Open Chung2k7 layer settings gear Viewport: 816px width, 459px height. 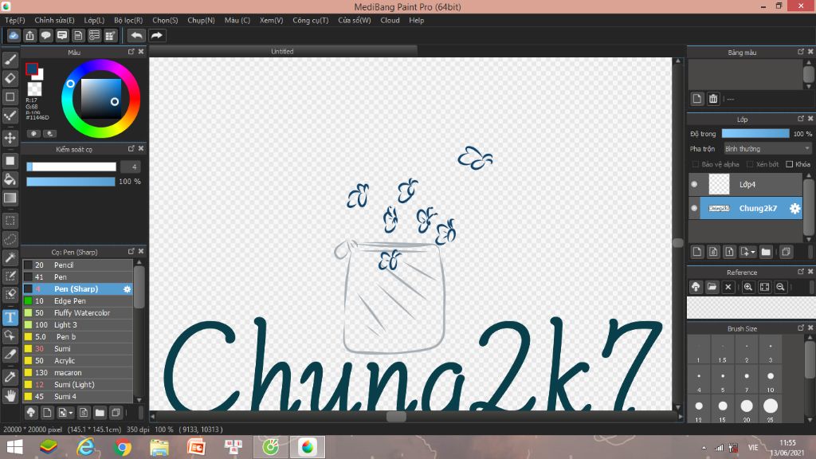(794, 208)
